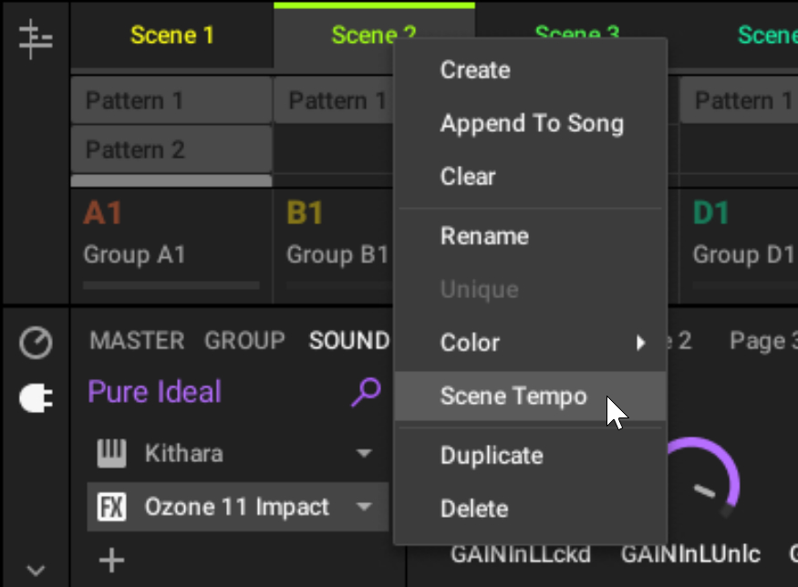Open the Kithara instrument dropdown arrow
This screenshot has width=798, height=587.
tap(365, 453)
